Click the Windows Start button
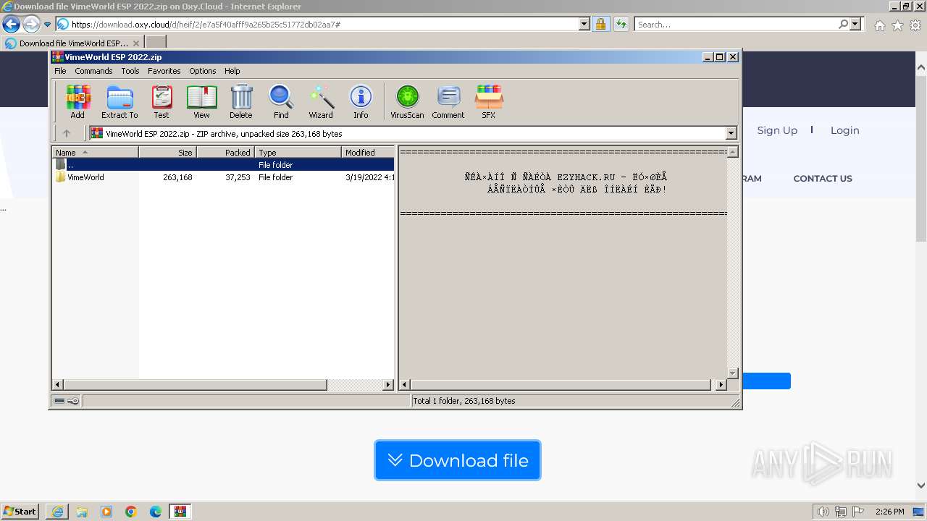The image size is (927, 521). pos(20,512)
